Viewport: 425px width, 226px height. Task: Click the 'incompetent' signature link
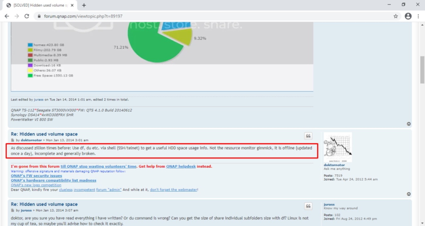tap(84, 190)
